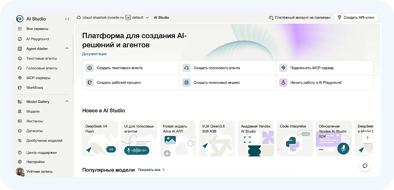Screen dimensions: 394x190
Task: Click the Инстансы sidebar icon
Action: coord(20,121)
